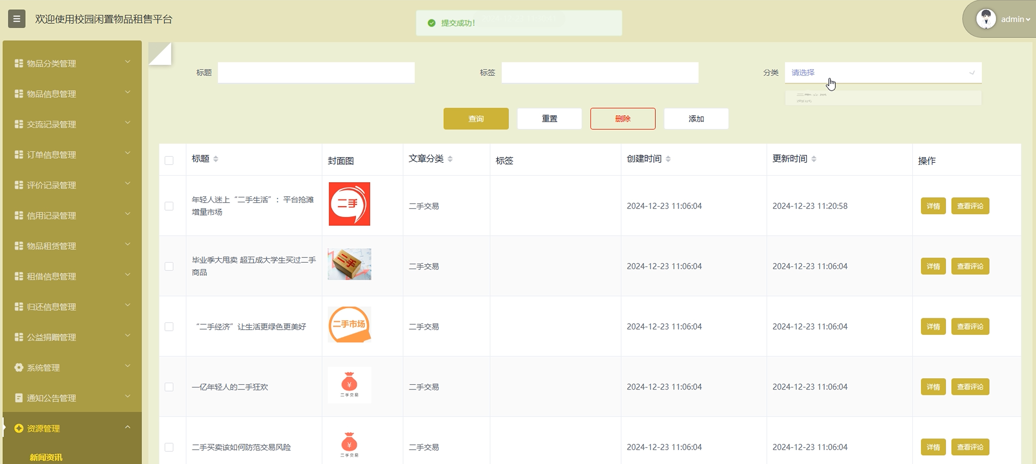The width and height of the screenshot is (1036, 464).
Task: Select checkbox for 毕业季大甩卖 article
Action: tap(169, 266)
